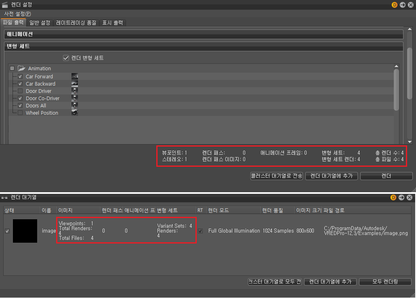Toggle the status checkbox of the image job
The width and height of the screenshot is (416, 298).
tap(7, 231)
